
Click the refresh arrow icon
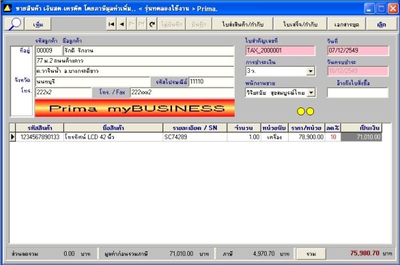point(152,24)
